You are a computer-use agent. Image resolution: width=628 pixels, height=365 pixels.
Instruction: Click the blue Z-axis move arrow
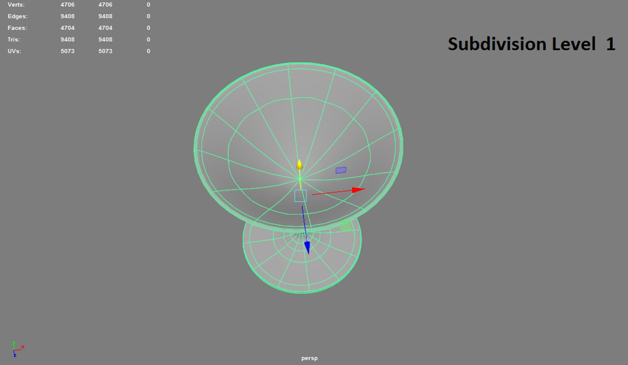coord(307,247)
